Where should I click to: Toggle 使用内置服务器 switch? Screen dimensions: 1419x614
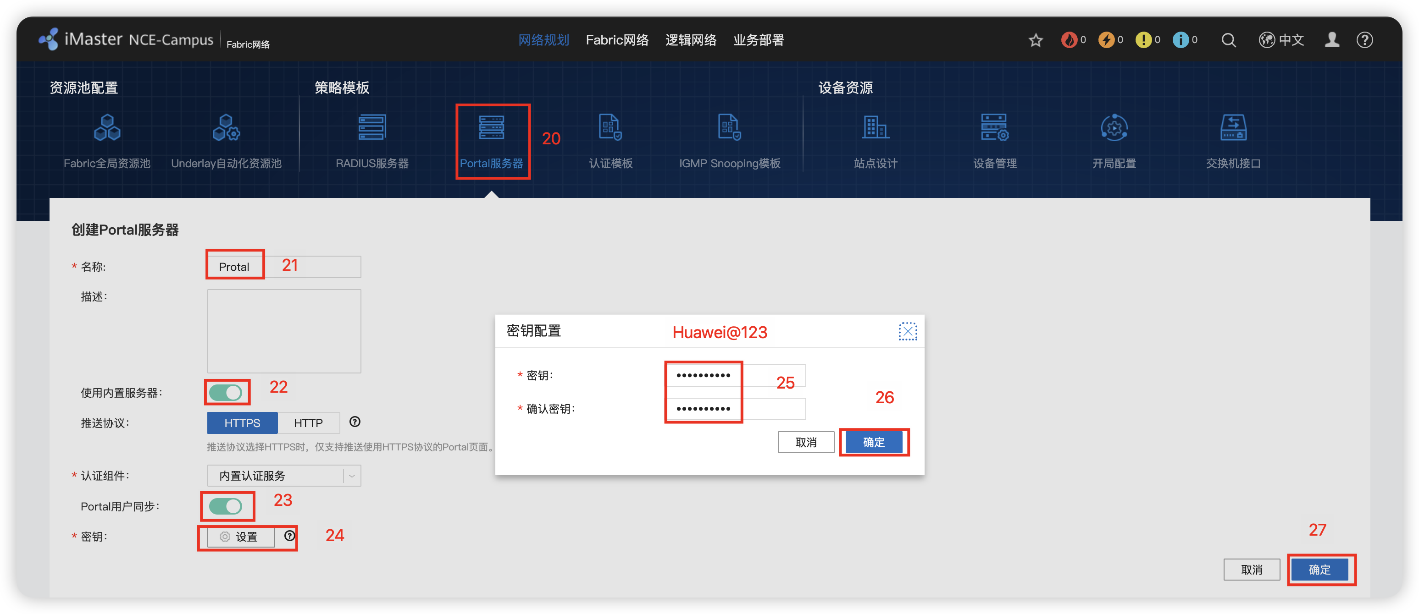click(226, 392)
